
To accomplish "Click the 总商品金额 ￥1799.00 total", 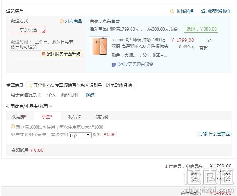I will 221,166.
